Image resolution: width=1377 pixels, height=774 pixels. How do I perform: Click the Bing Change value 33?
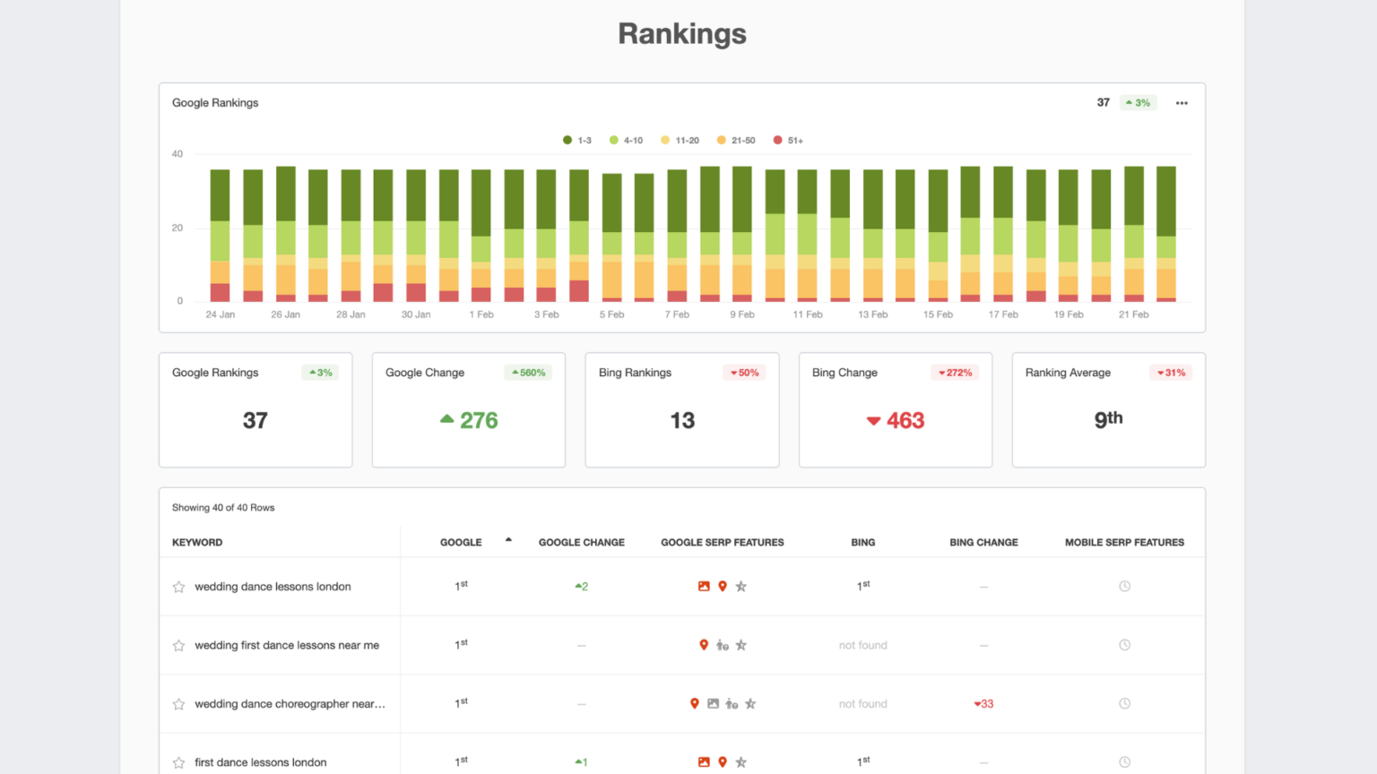(x=983, y=704)
